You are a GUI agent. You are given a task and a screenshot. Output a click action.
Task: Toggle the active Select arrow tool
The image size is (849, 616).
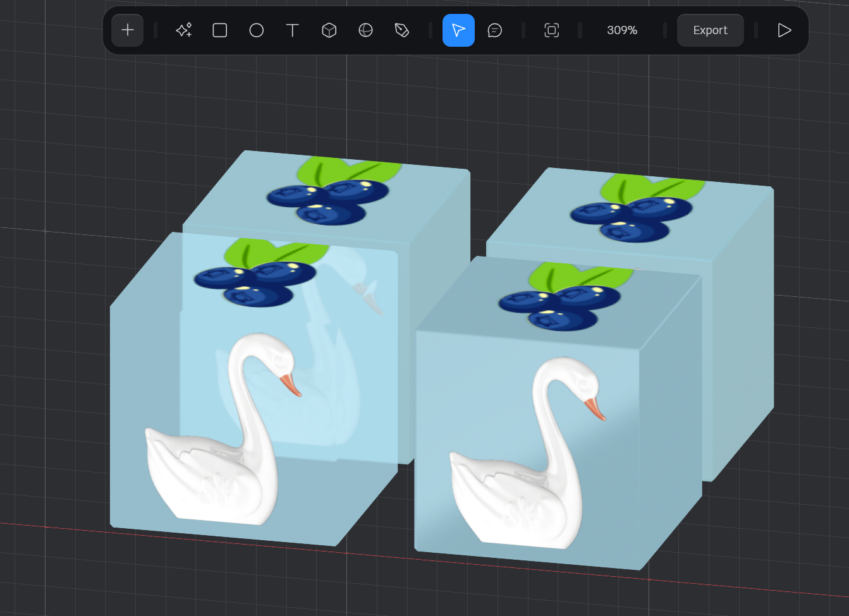(458, 30)
